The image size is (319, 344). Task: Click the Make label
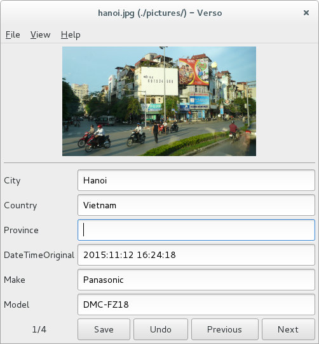(x=15, y=280)
